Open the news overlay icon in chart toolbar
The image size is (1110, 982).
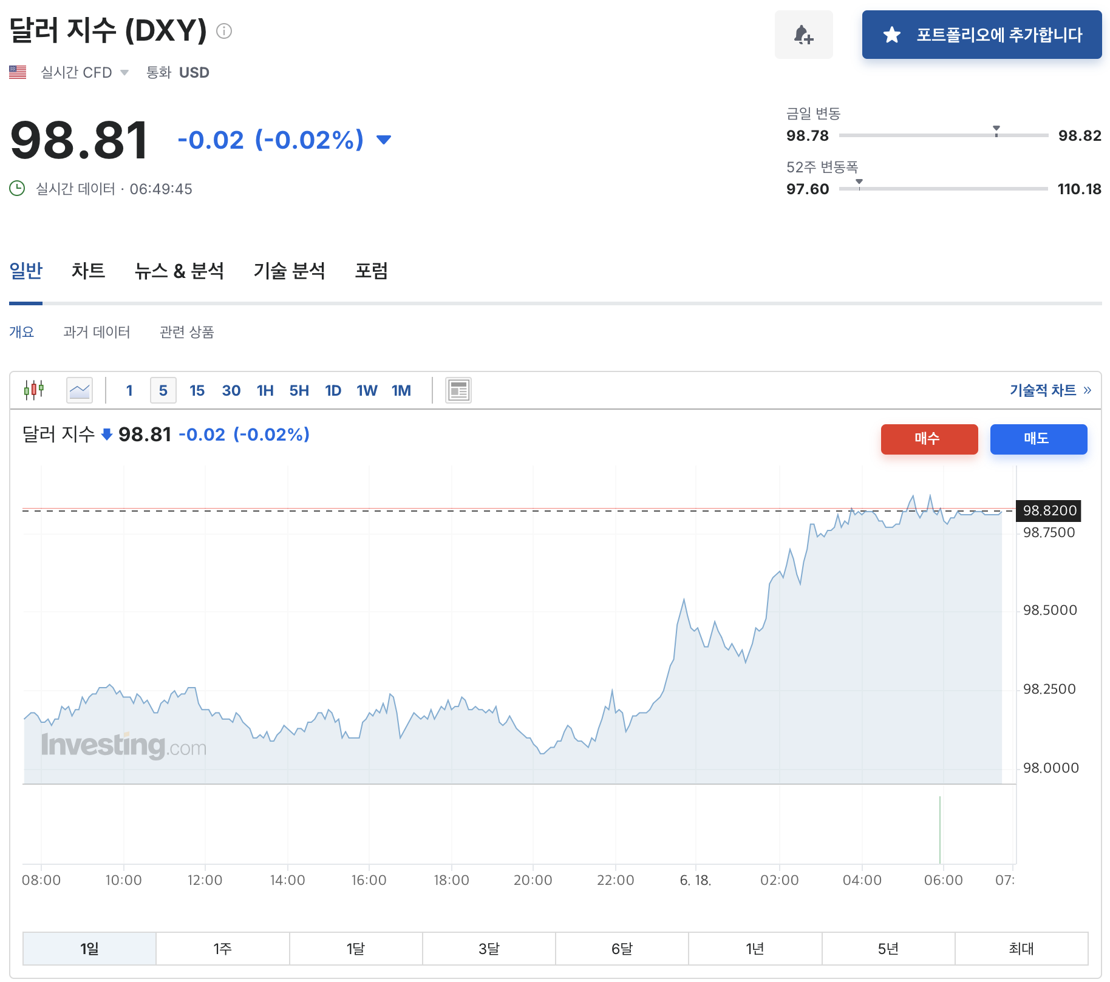458,390
